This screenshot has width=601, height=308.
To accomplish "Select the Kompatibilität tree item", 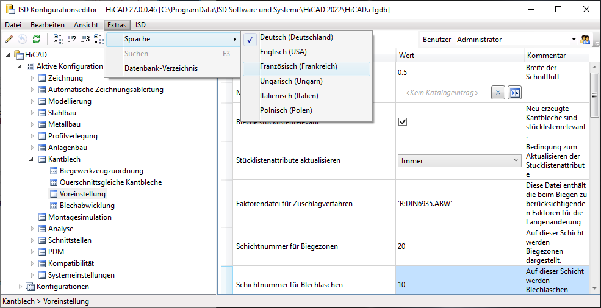I will 71,263.
